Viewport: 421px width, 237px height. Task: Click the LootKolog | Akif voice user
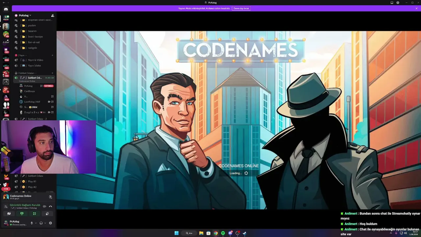32,102
